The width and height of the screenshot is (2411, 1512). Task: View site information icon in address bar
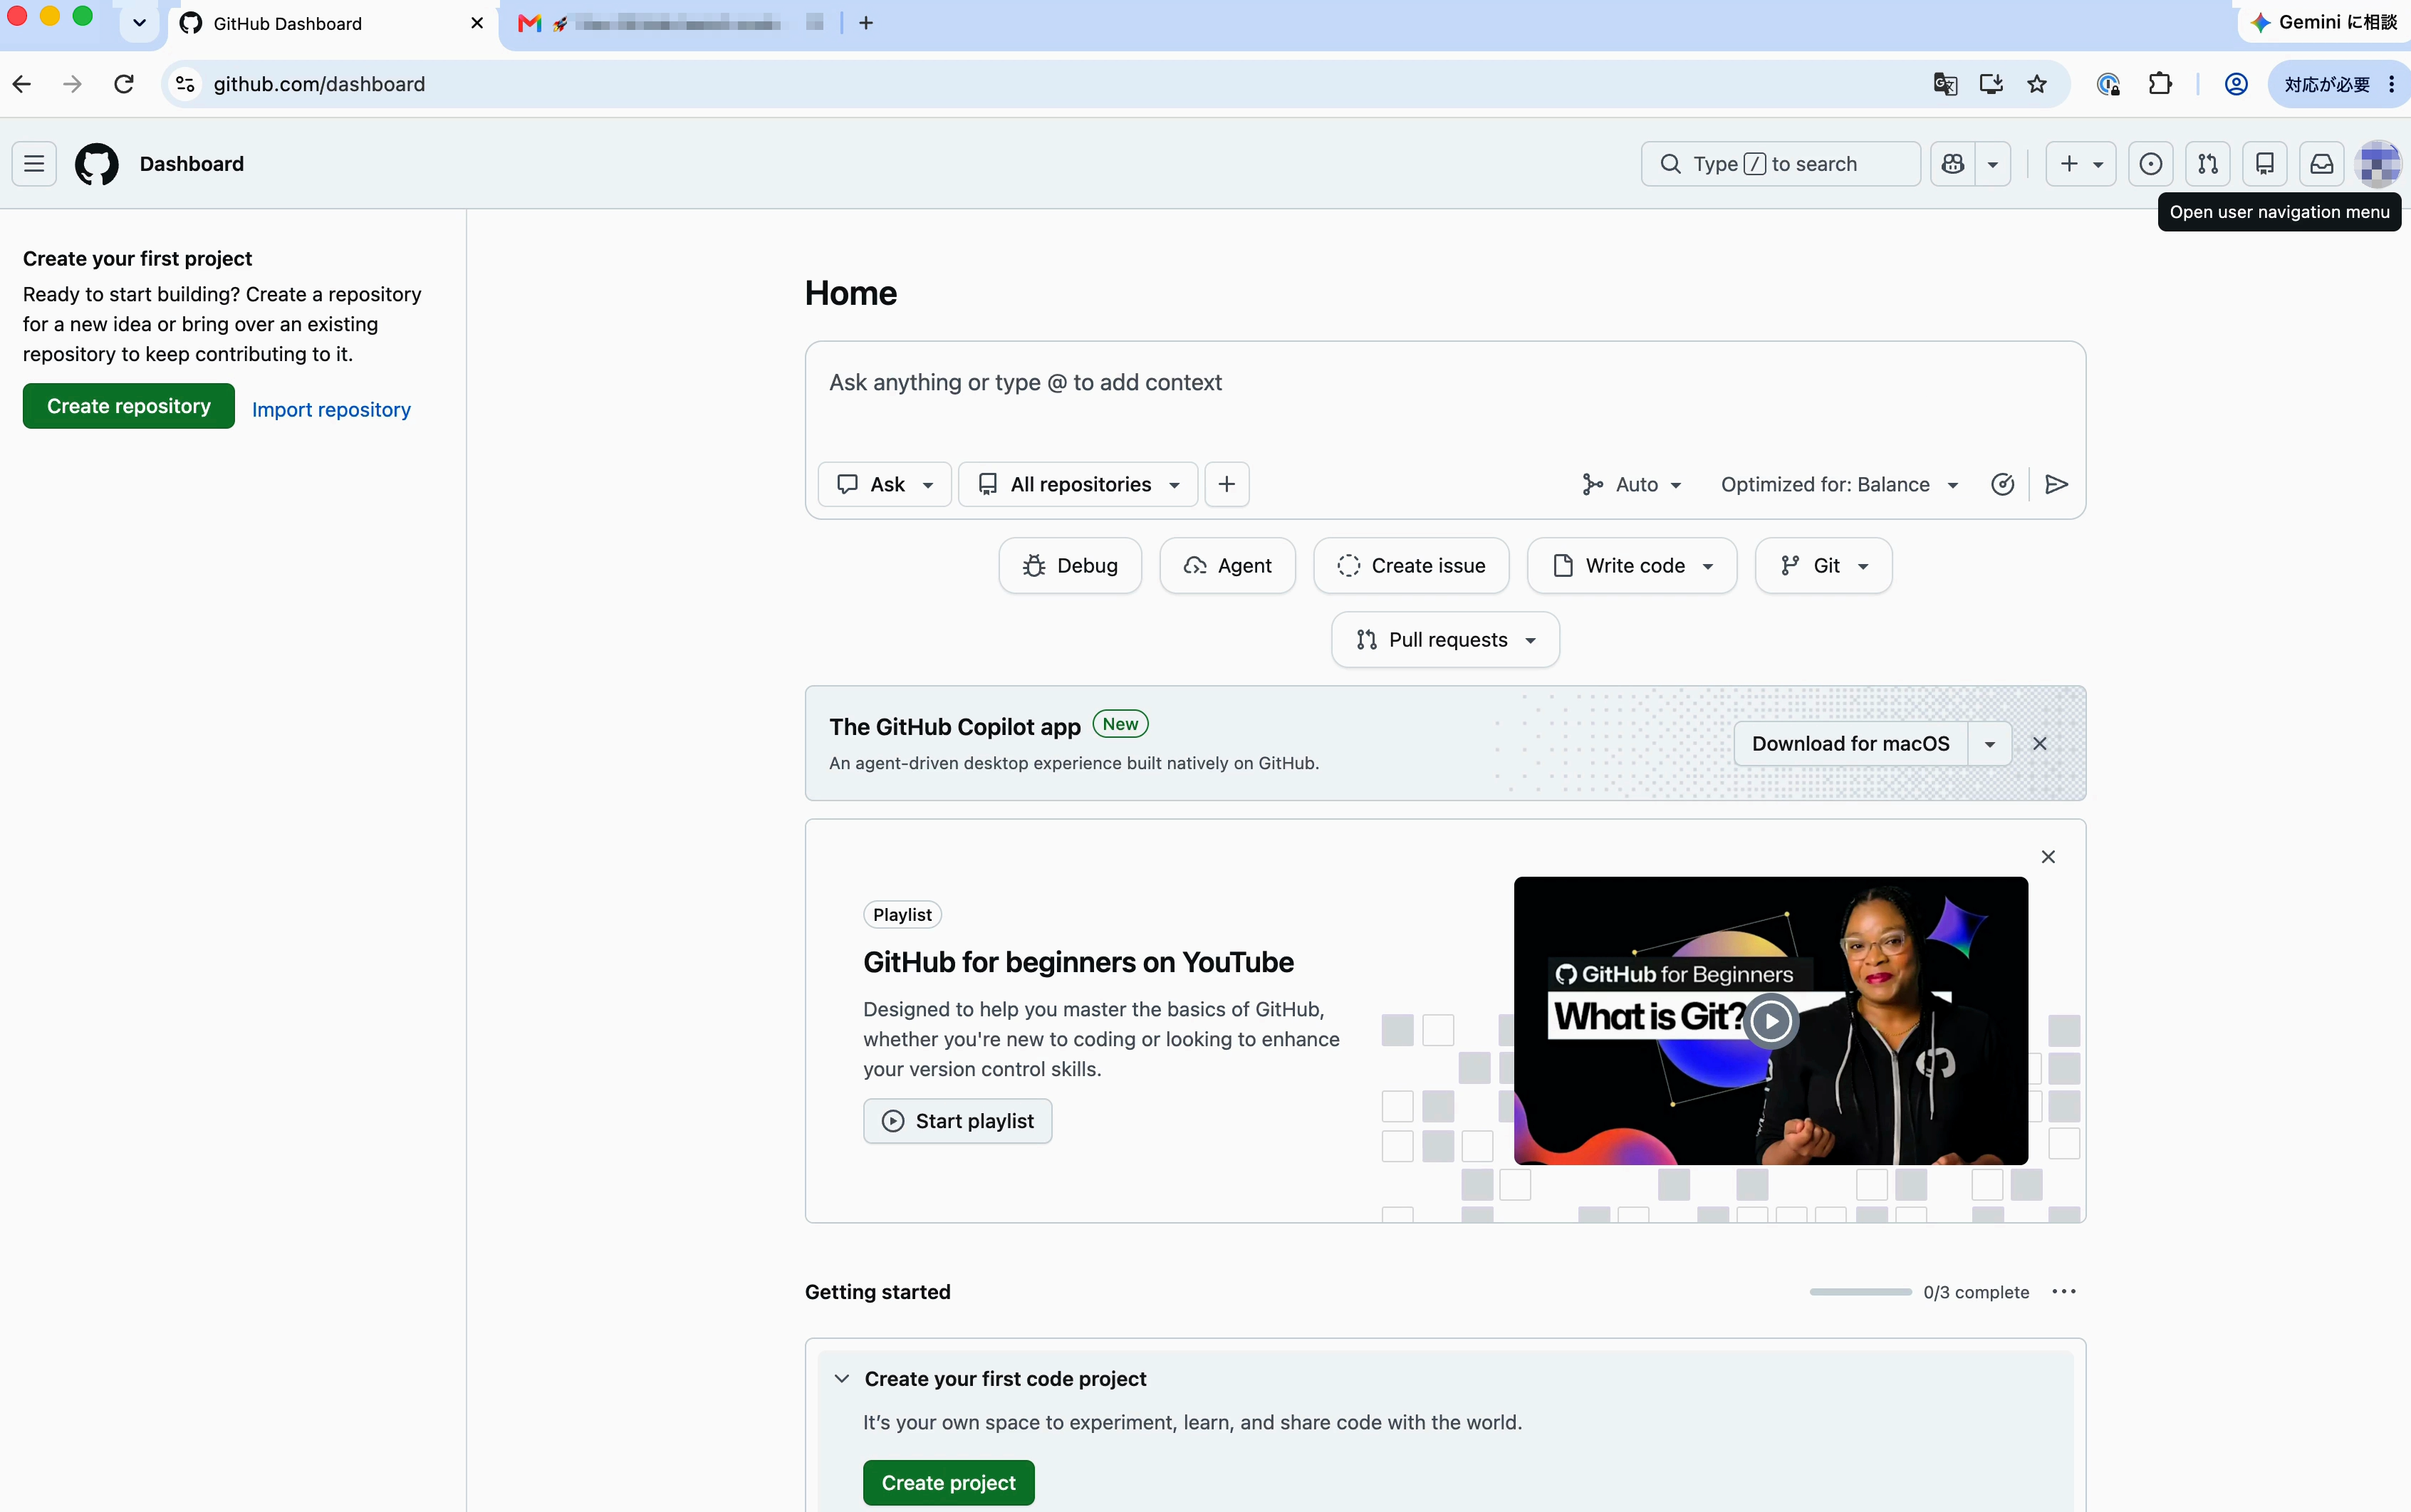point(185,84)
